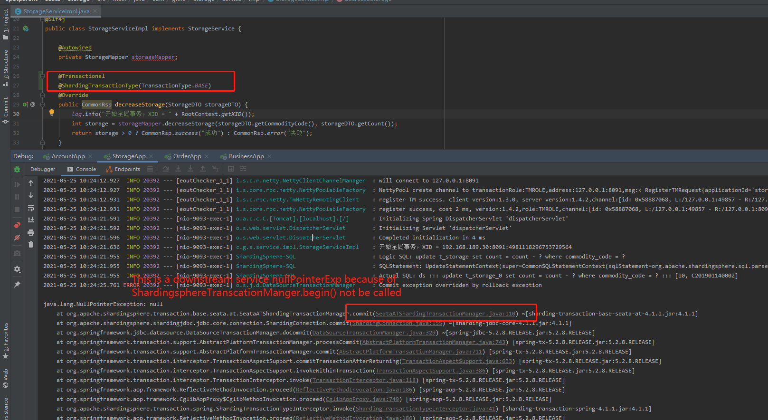Viewport: 768px width, 420px height.
Task: Select the Console sub-tab
Action: [x=81, y=169]
